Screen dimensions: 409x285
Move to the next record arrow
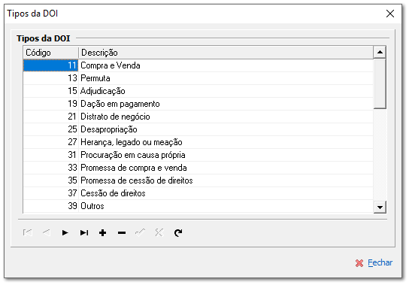(x=65, y=232)
